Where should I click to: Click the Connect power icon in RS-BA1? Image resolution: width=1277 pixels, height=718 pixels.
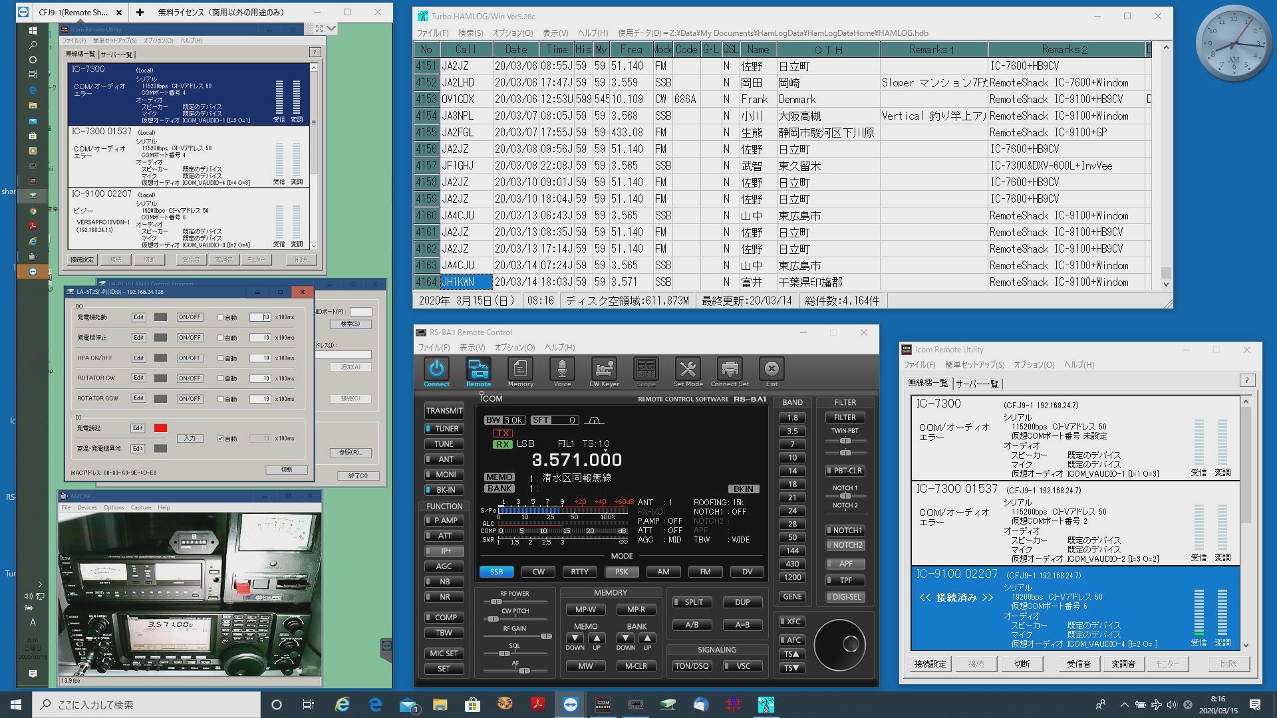click(436, 370)
